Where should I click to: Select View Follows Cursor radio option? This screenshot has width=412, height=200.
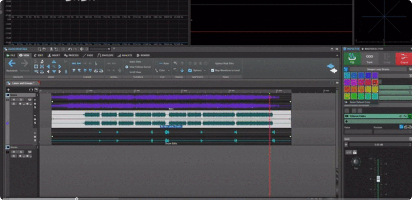click(127, 67)
